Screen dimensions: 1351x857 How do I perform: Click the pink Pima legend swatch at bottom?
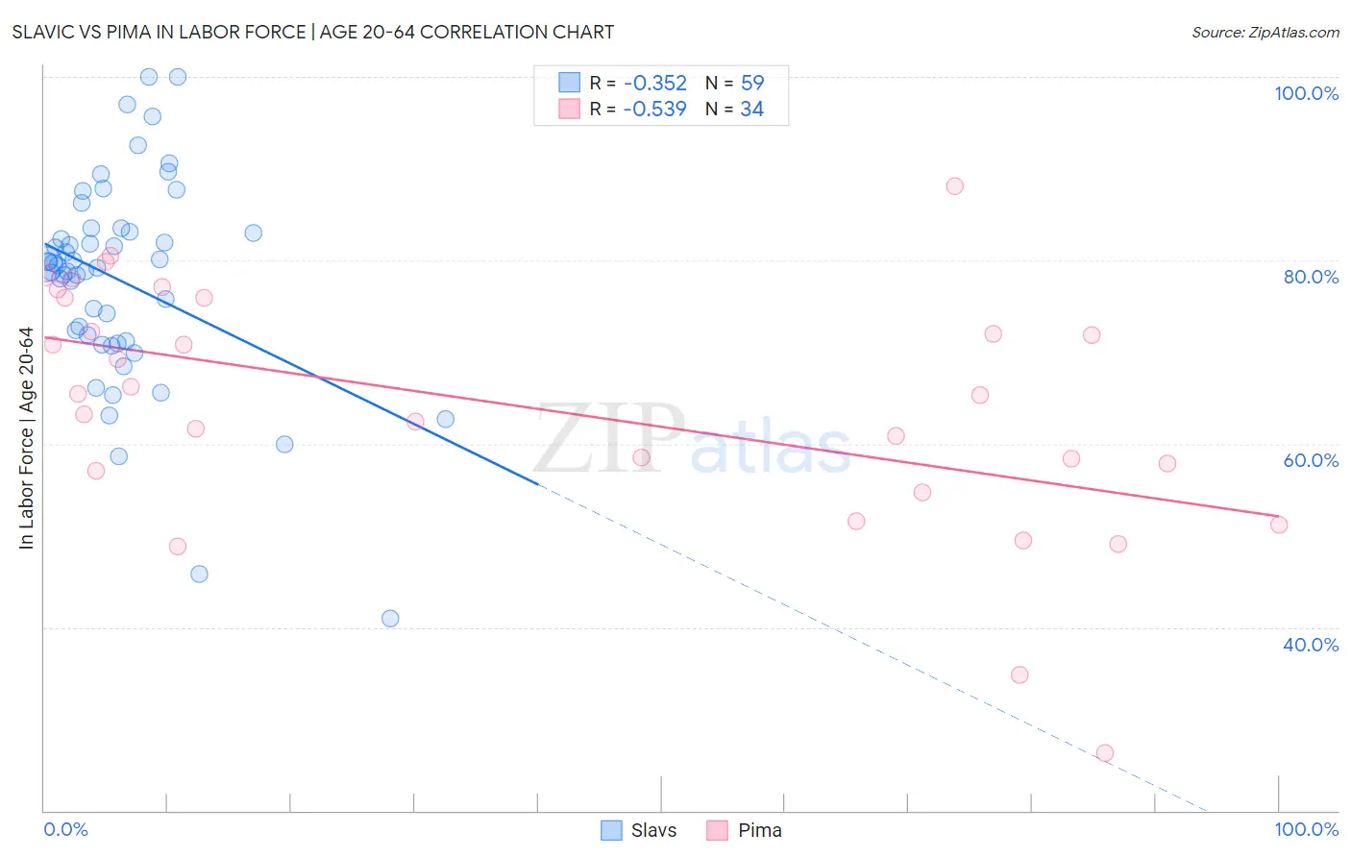(717, 830)
